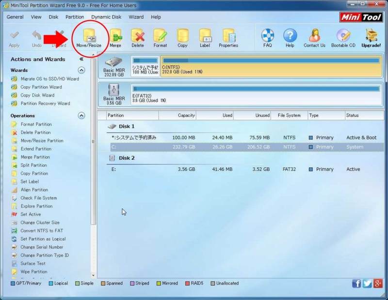Click the Format toolbar icon

[x=160, y=38]
